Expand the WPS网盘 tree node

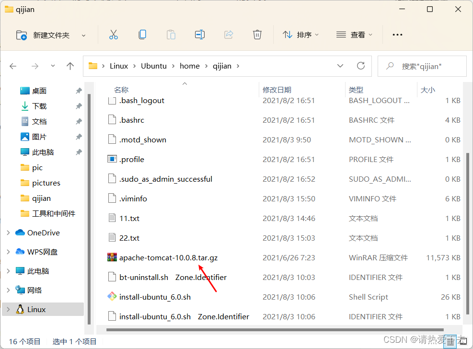tap(8, 252)
